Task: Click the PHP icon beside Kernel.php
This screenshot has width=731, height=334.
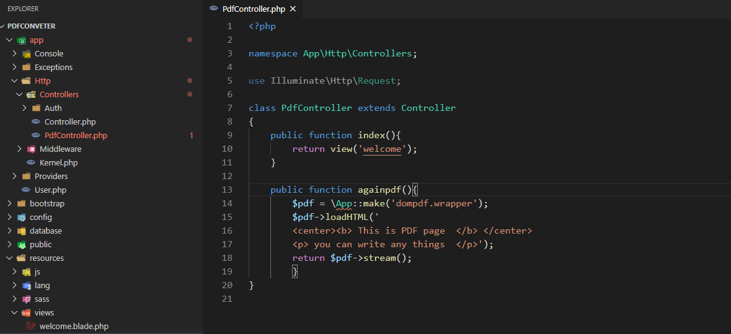Action: [x=31, y=163]
